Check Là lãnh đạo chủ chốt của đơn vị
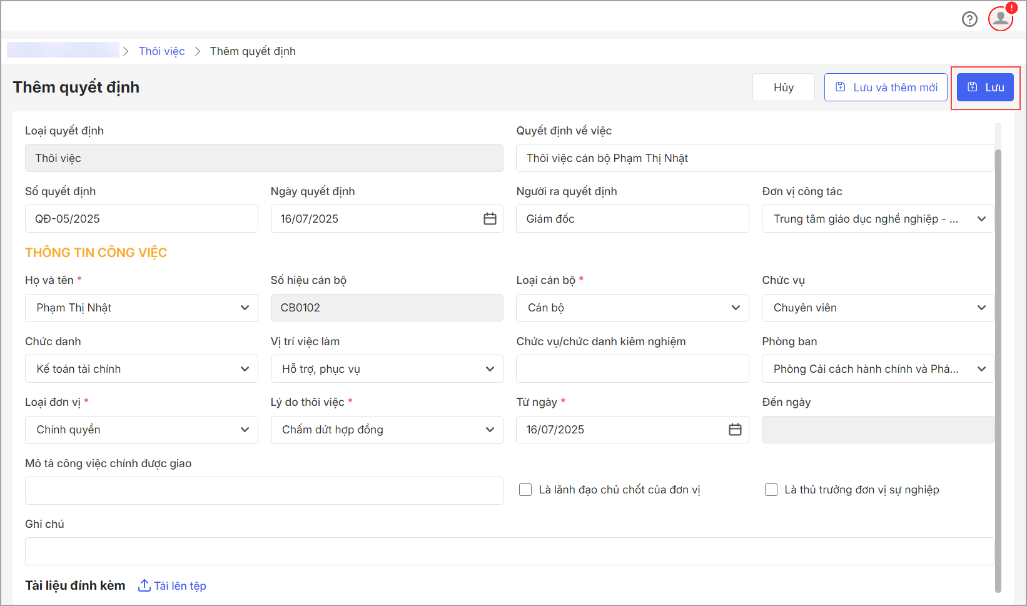The image size is (1027, 606). pyautogui.click(x=525, y=490)
